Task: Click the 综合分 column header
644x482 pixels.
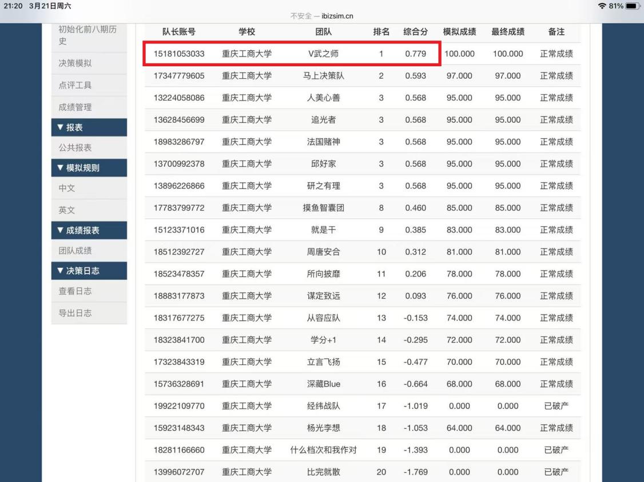Action: (x=415, y=32)
